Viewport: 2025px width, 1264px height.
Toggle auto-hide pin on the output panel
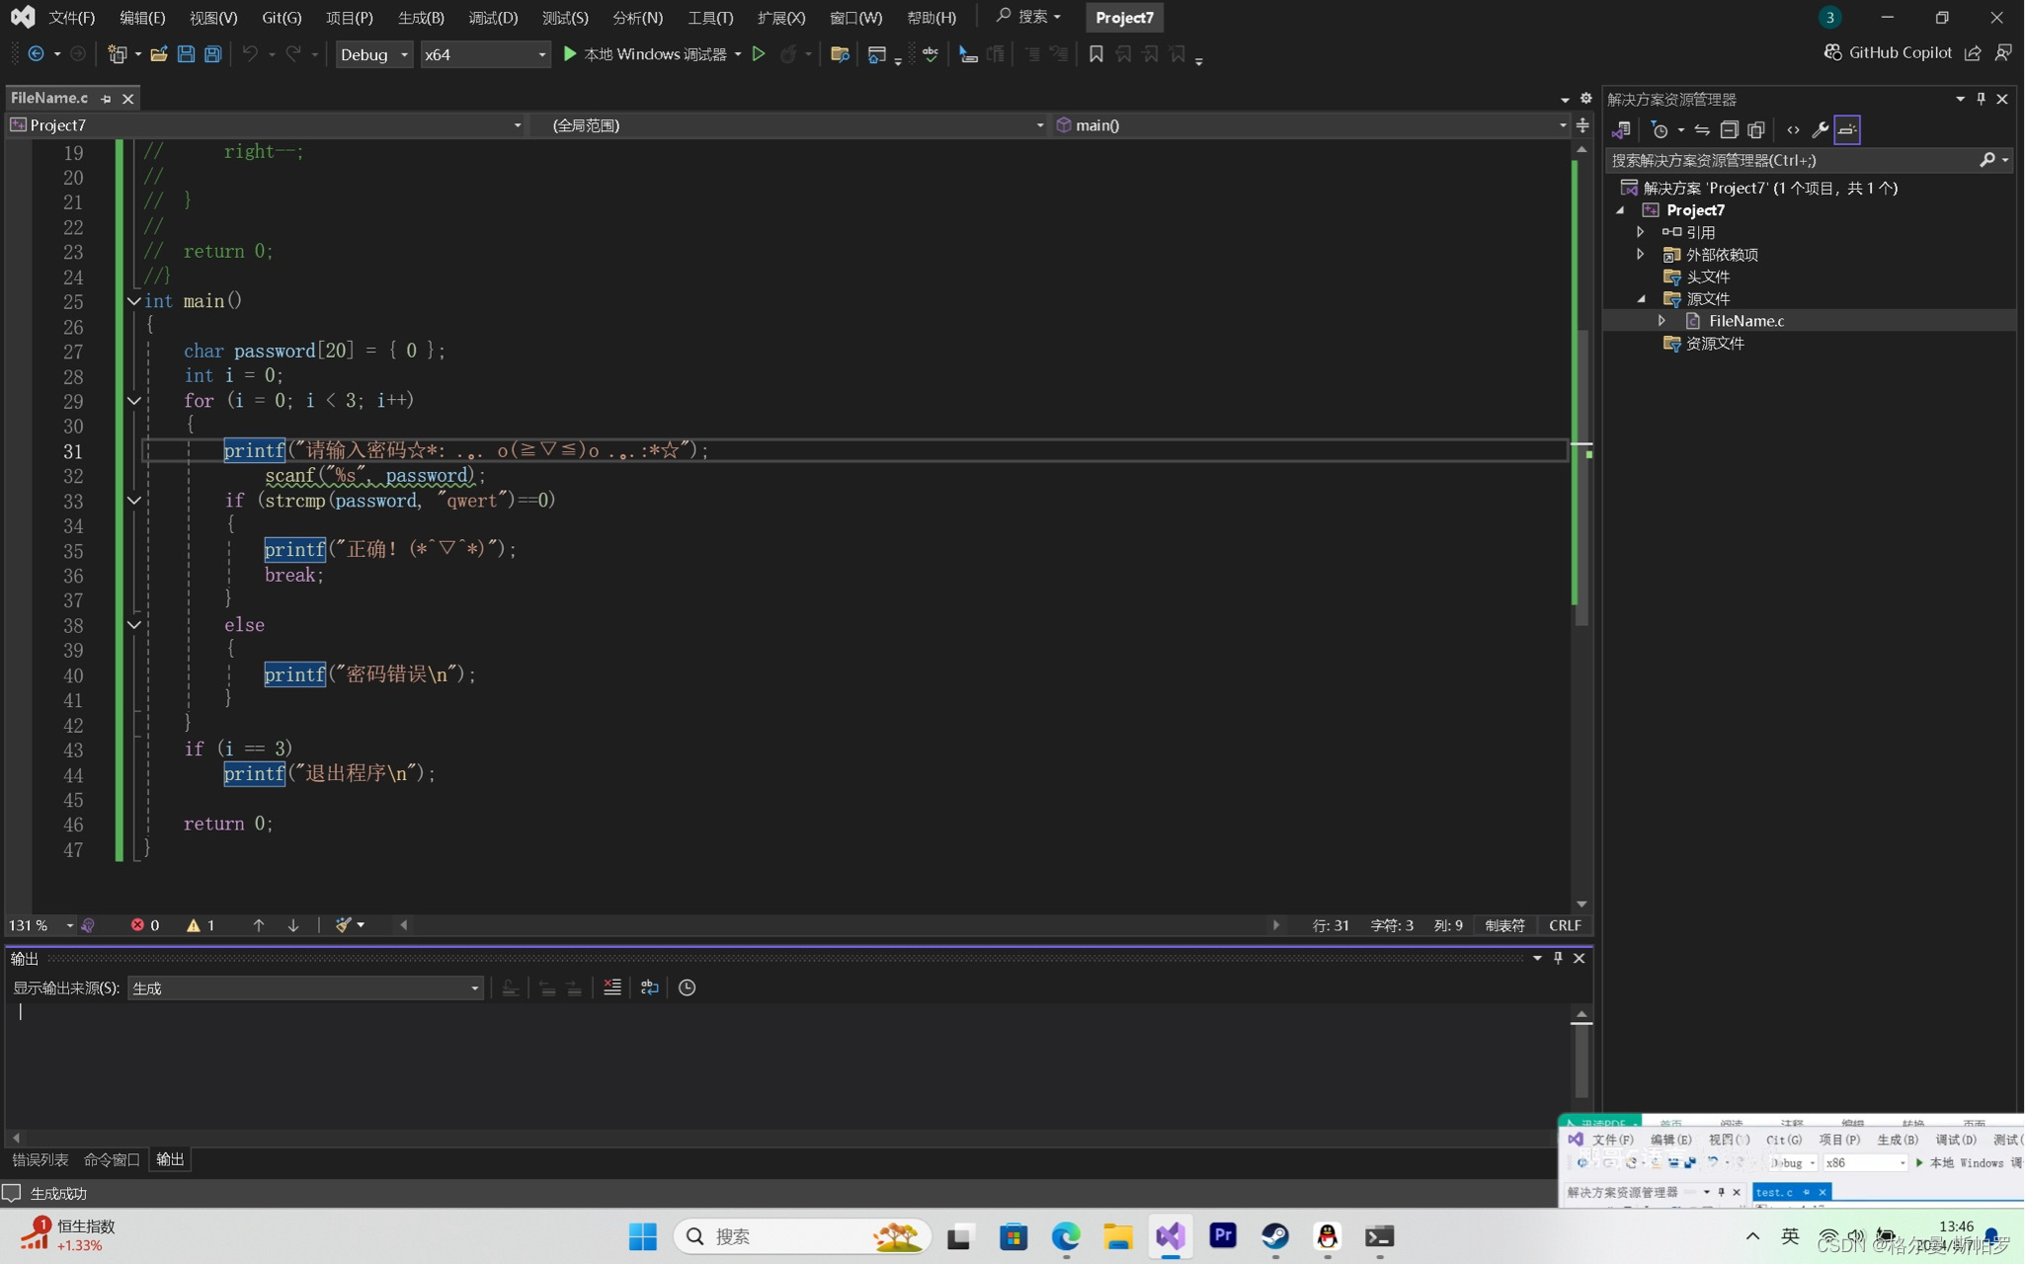1559,958
